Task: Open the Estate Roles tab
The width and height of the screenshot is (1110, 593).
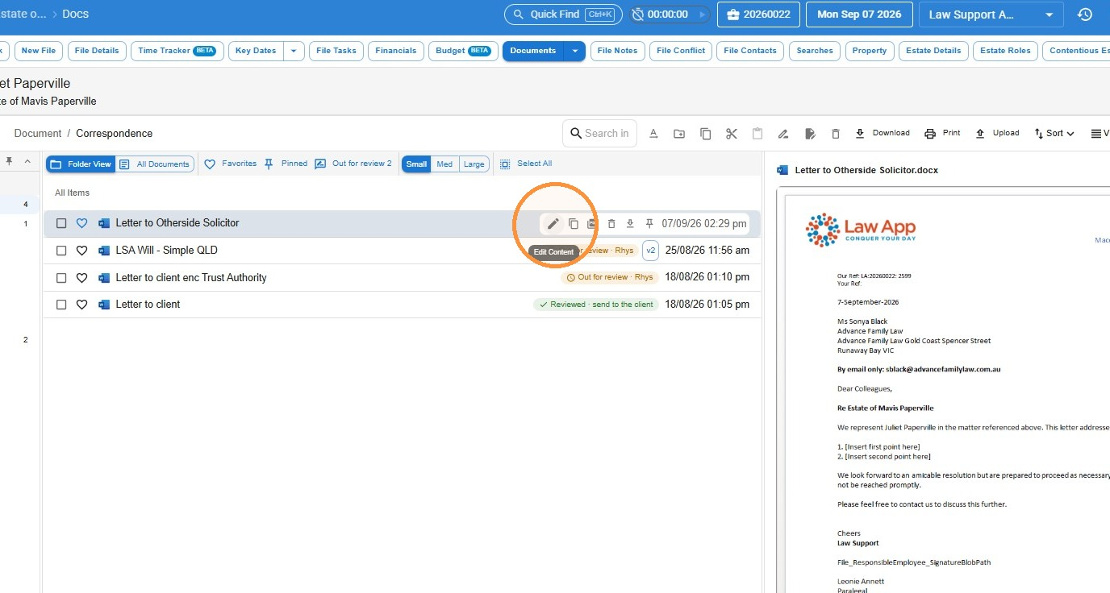Action: point(1005,51)
